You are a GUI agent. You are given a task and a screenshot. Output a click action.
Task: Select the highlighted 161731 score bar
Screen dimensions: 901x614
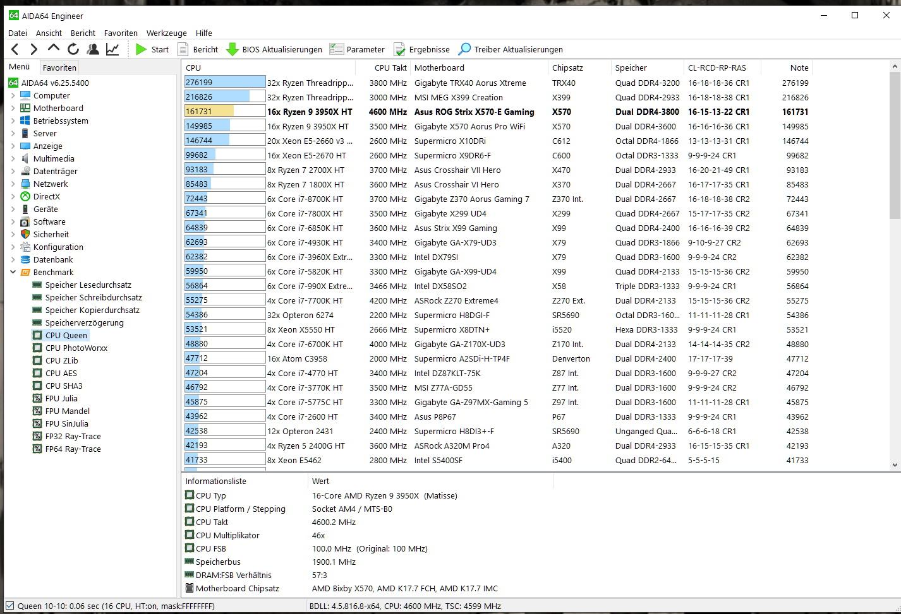click(225, 111)
